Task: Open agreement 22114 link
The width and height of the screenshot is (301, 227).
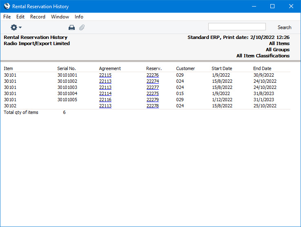Action: [x=105, y=93]
